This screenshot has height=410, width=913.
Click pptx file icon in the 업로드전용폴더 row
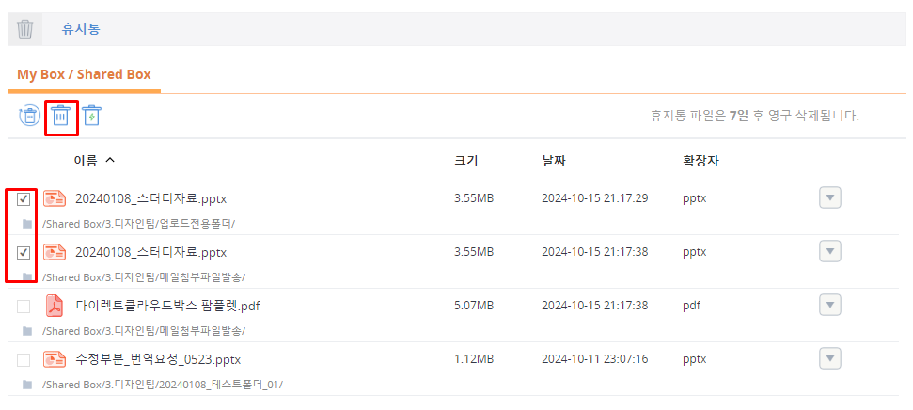pos(55,198)
